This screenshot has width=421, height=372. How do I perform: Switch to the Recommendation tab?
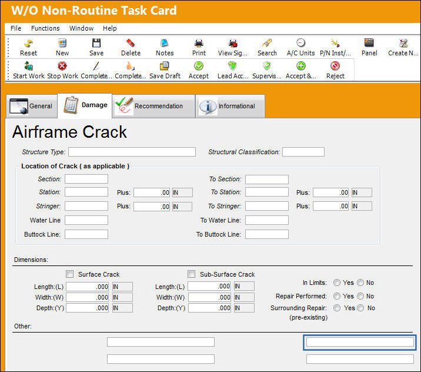pyautogui.click(x=153, y=106)
